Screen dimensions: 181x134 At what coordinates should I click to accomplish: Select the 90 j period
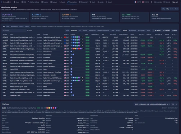click(x=167, y=9)
